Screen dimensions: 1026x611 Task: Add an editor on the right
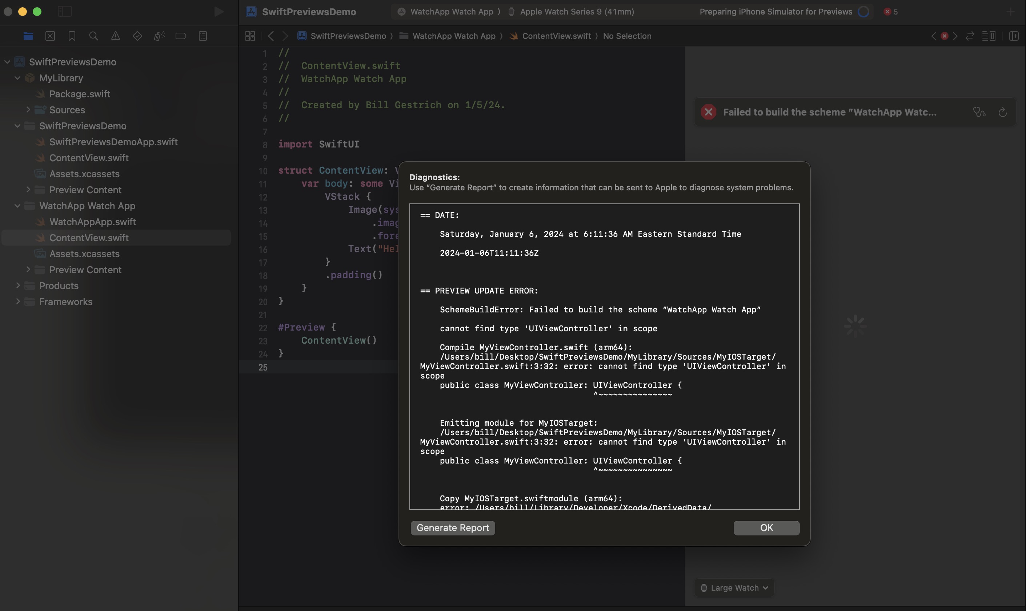(1014, 36)
